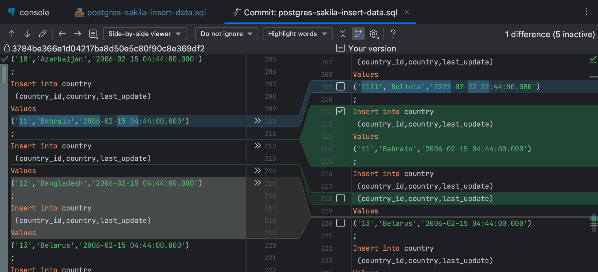Check the Belarus change at line 220

tap(341, 223)
